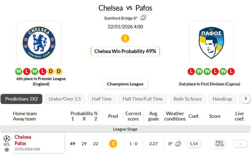This screenshot has width=252, height=156.
Task: Switch to the Under/Over 2.5 tab
Action: coord(65,99)
